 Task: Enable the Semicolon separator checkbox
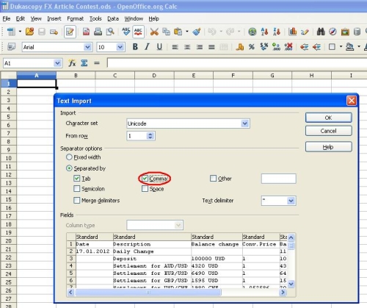(x=77, y=189)
